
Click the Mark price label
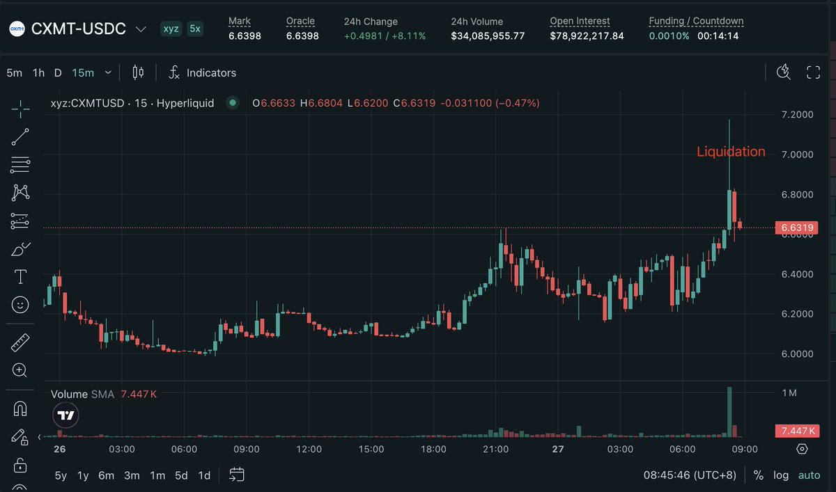coord(240,21)
